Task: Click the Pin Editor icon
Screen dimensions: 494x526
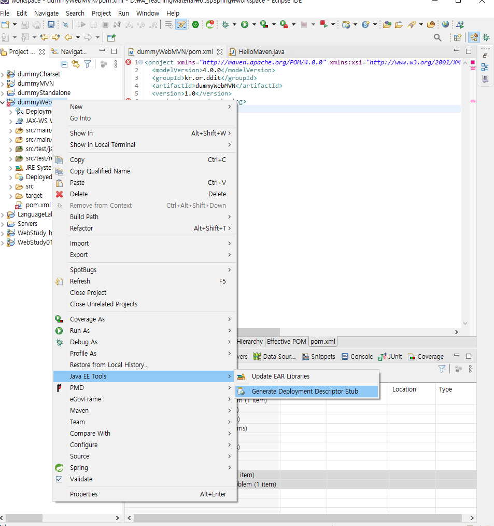Action: pyautogui.click(x=111, y=37)
